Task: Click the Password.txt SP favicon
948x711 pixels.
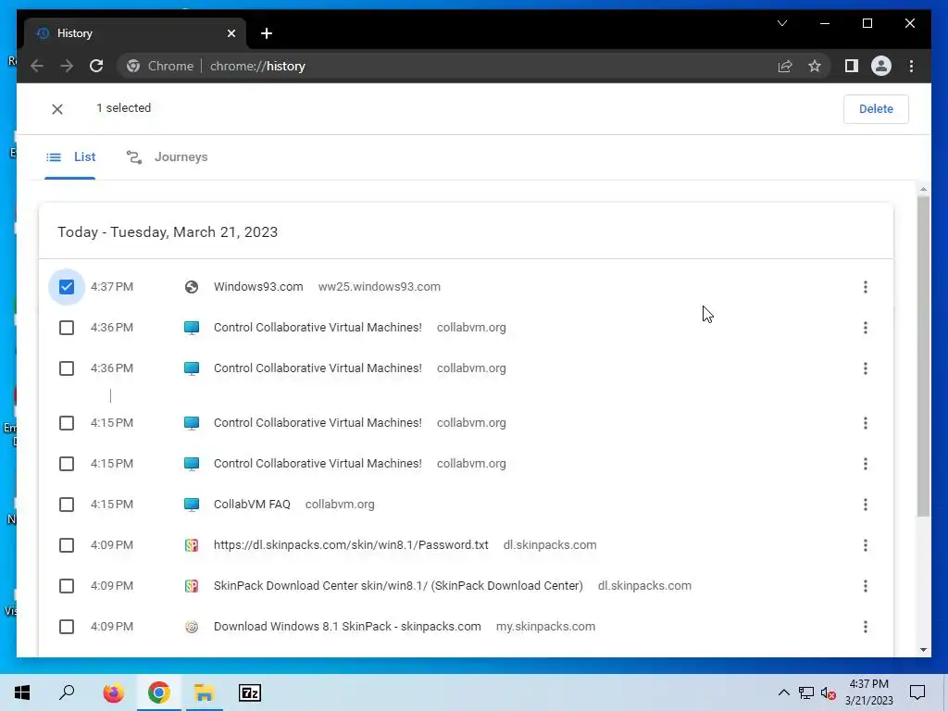Action: tap(191, 545)
